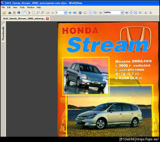Select the magnifying glass tool
The image size is (160, 142).
point(38,13)
